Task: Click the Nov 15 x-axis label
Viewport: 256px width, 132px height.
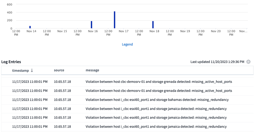Action: point(62,31)
